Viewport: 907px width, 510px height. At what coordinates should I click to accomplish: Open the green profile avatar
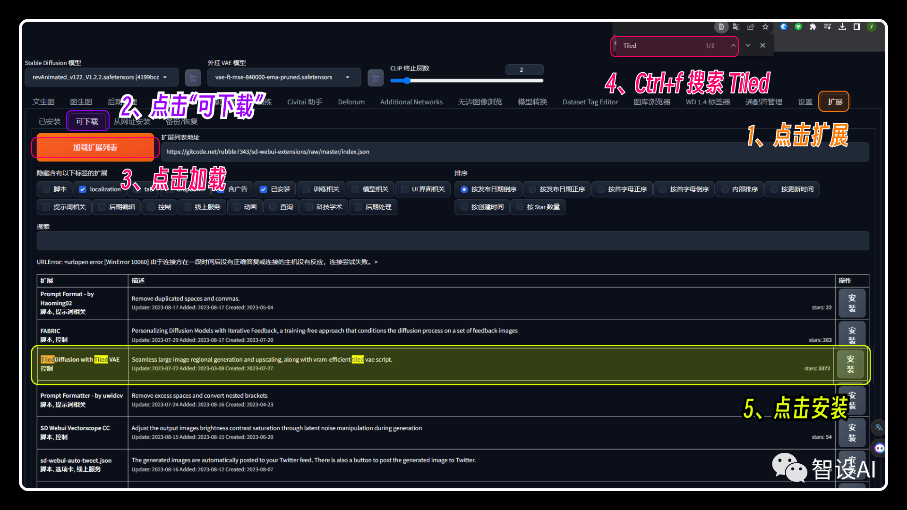tap(872, 27)
